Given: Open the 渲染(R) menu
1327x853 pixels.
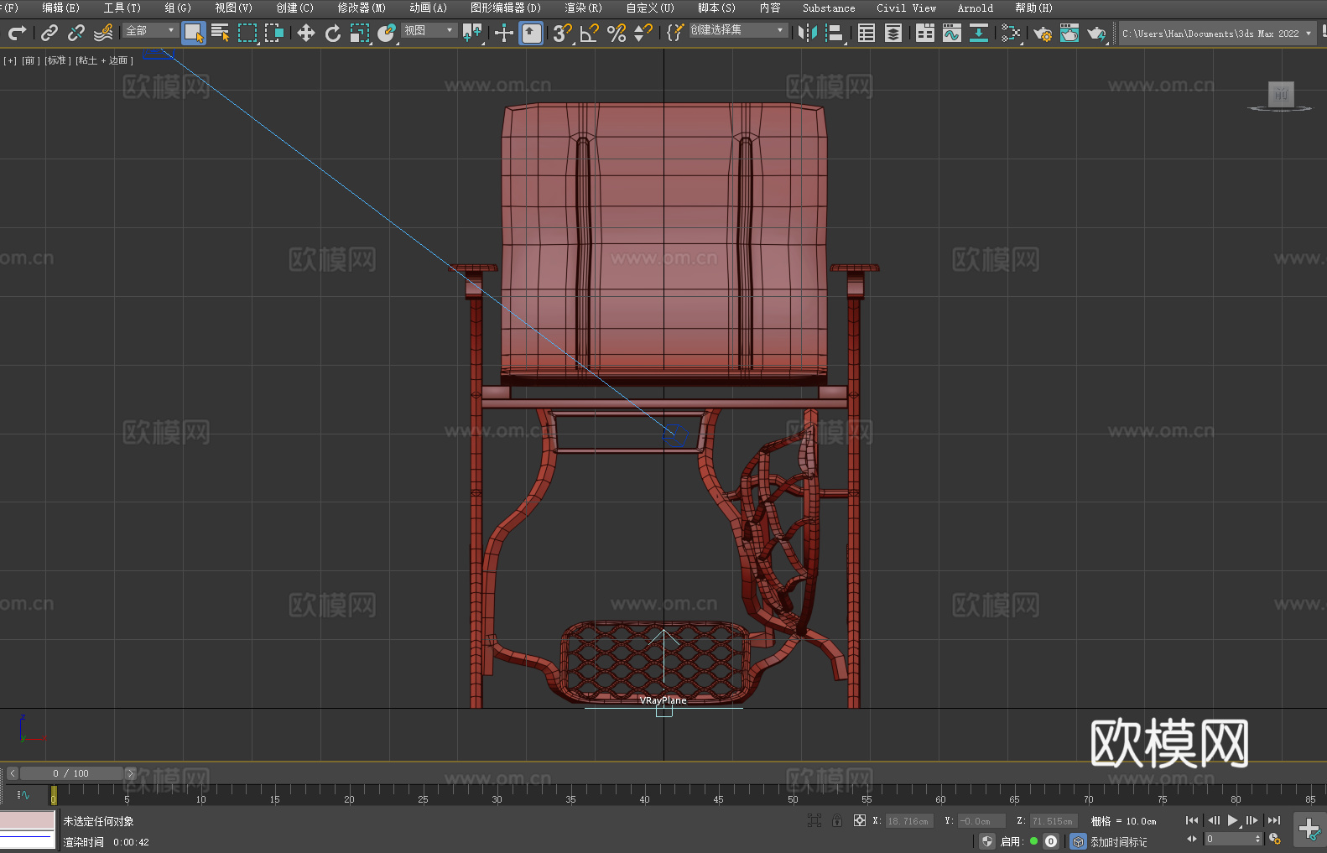Looking at the screenshot, I should click(583, 8).
